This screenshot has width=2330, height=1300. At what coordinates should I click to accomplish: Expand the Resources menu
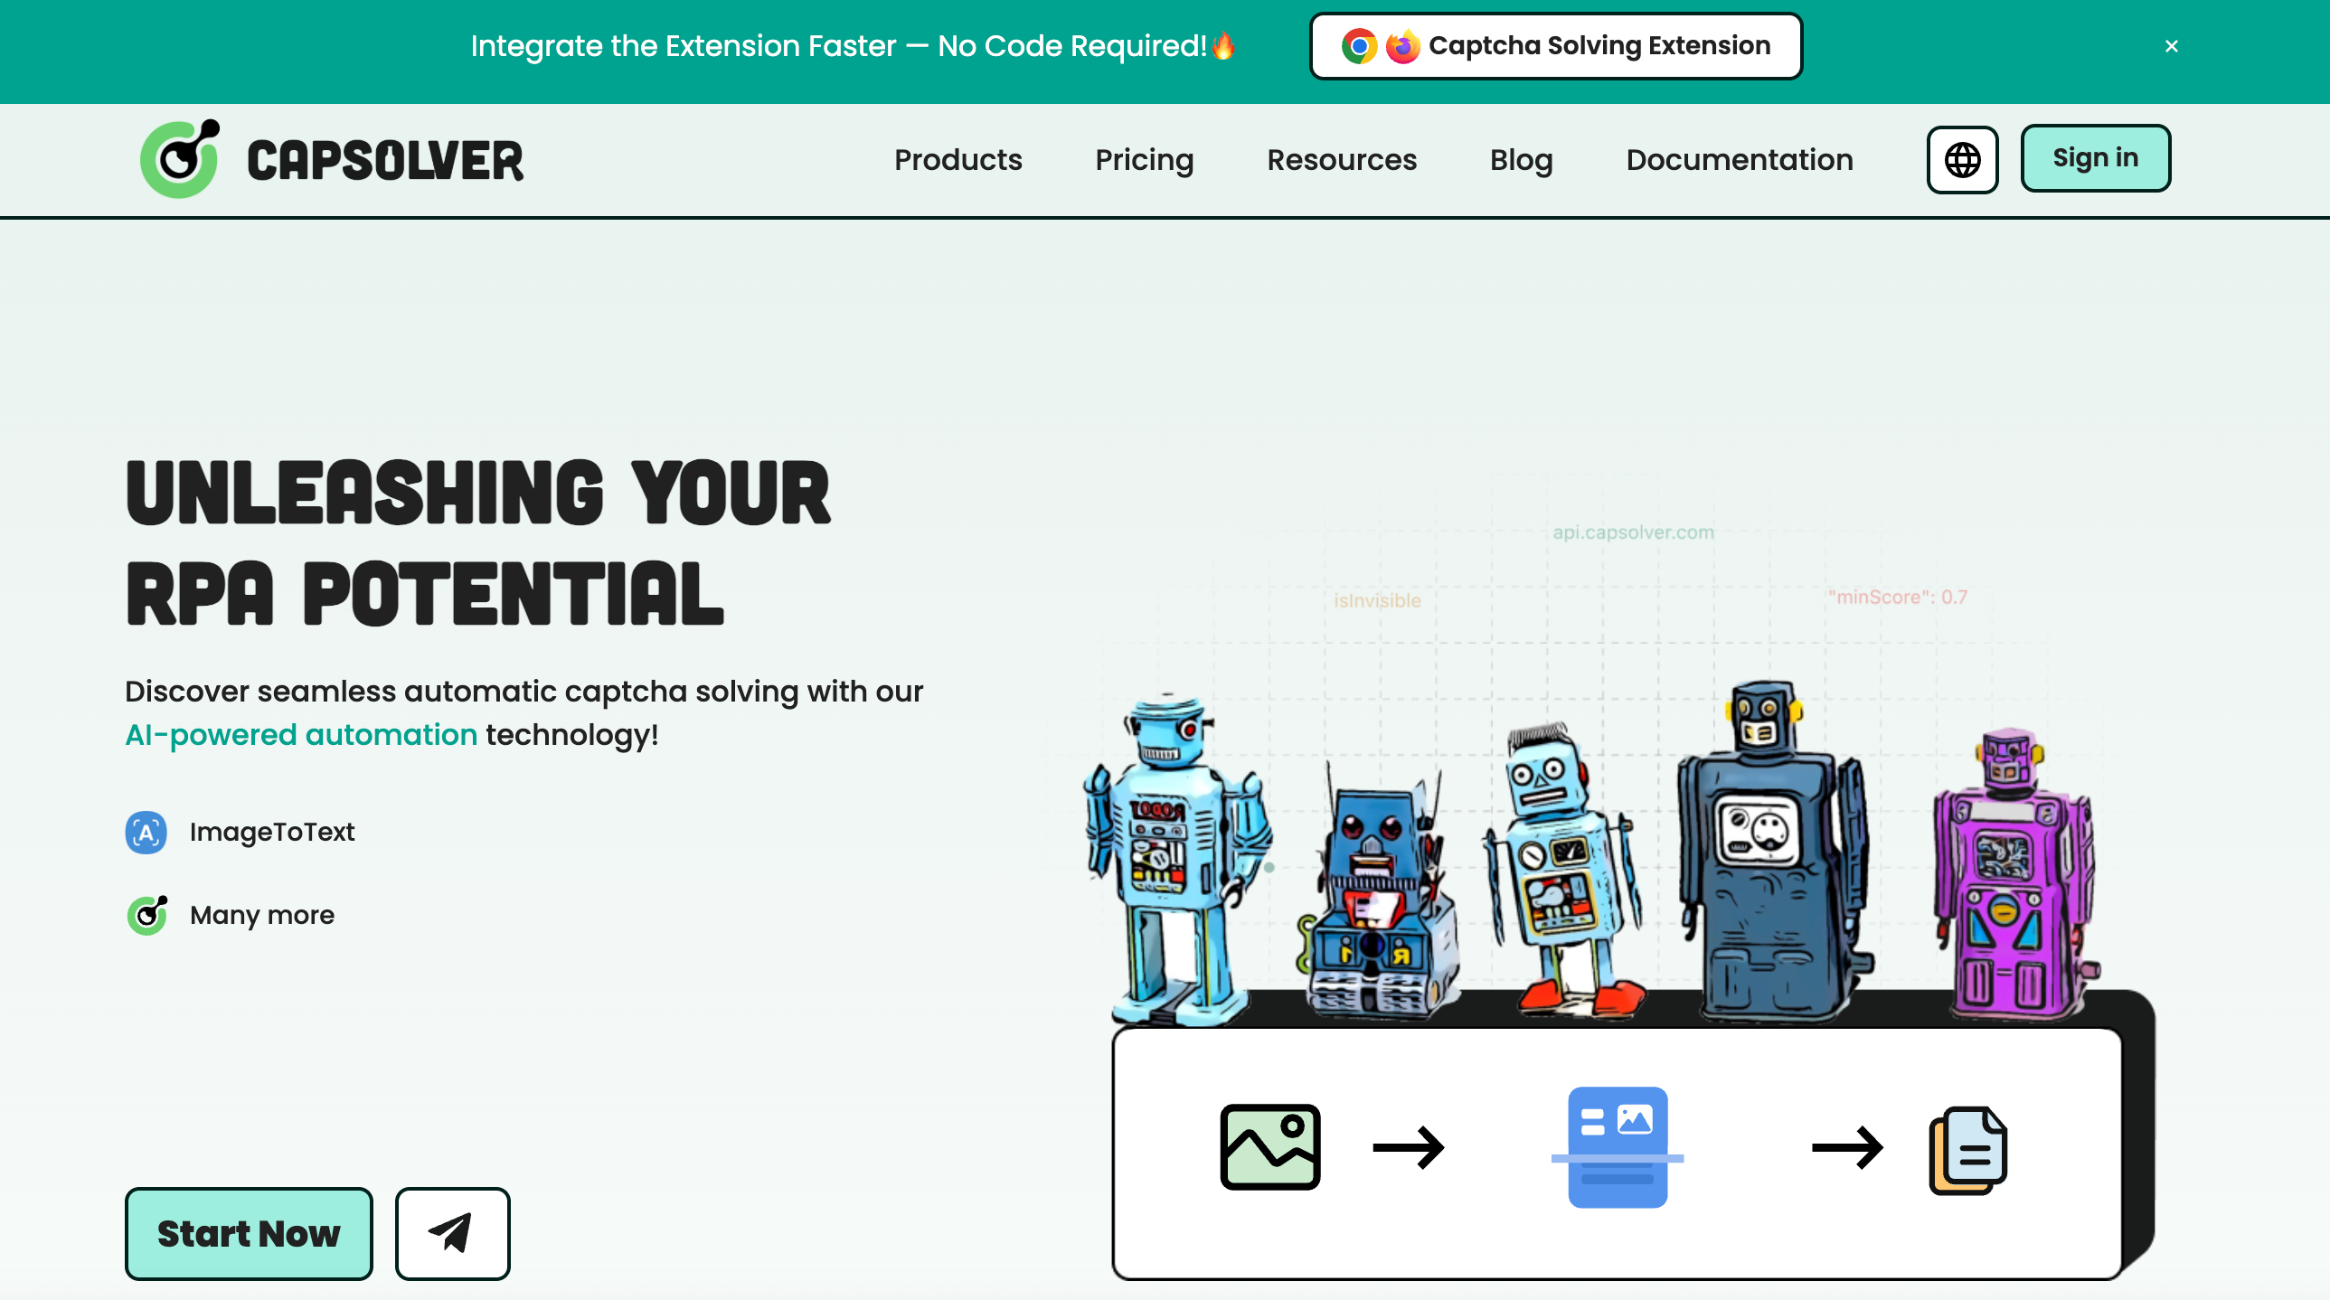pyautogui.click(x=1341, y=160)
